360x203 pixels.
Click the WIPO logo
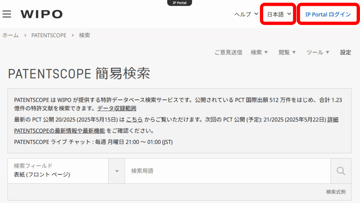(x=41, y=14)
